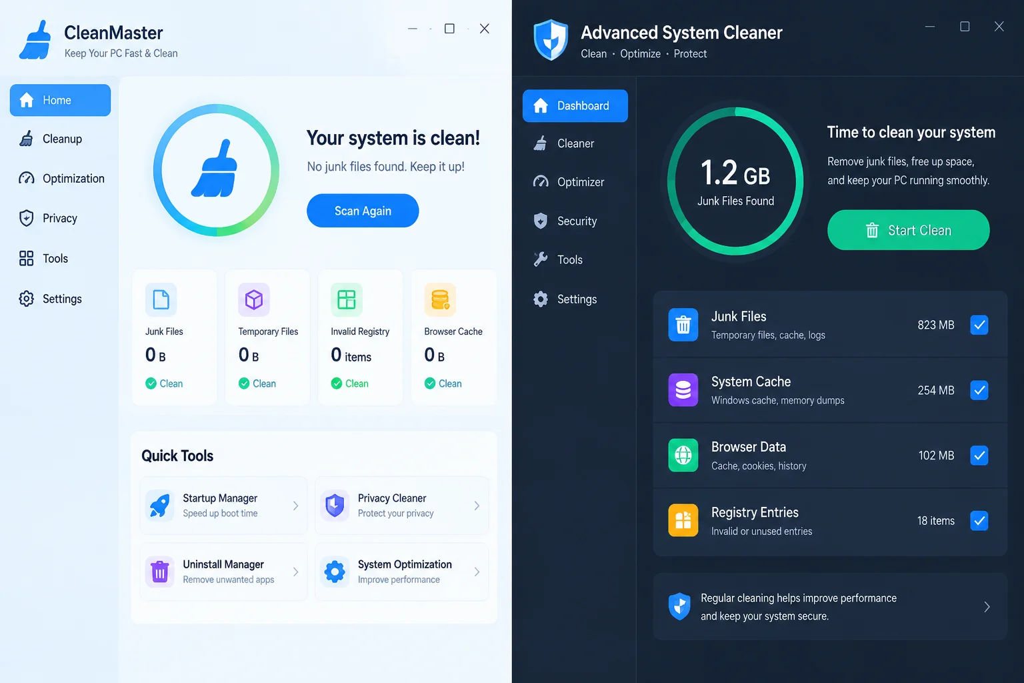
Task: Click the '18 items' value
Action: (936, 520)
